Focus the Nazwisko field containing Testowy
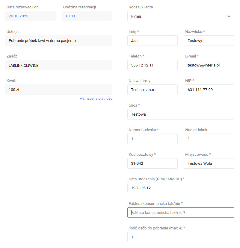 click(x=209, y=41)
